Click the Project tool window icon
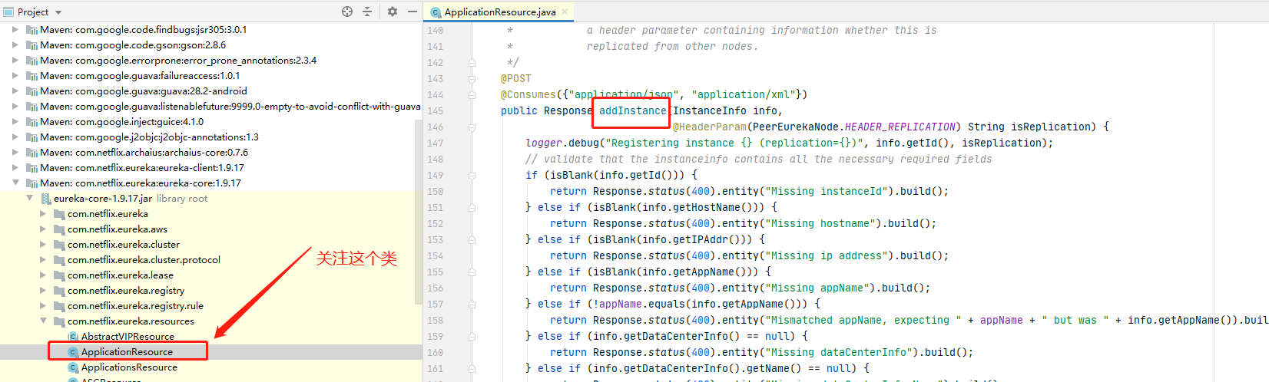 point(8,12)
